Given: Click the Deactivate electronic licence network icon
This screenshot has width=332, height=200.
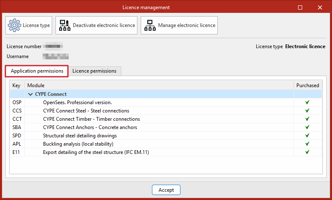Looking at the screenshot, I should (x=65, y=25).
